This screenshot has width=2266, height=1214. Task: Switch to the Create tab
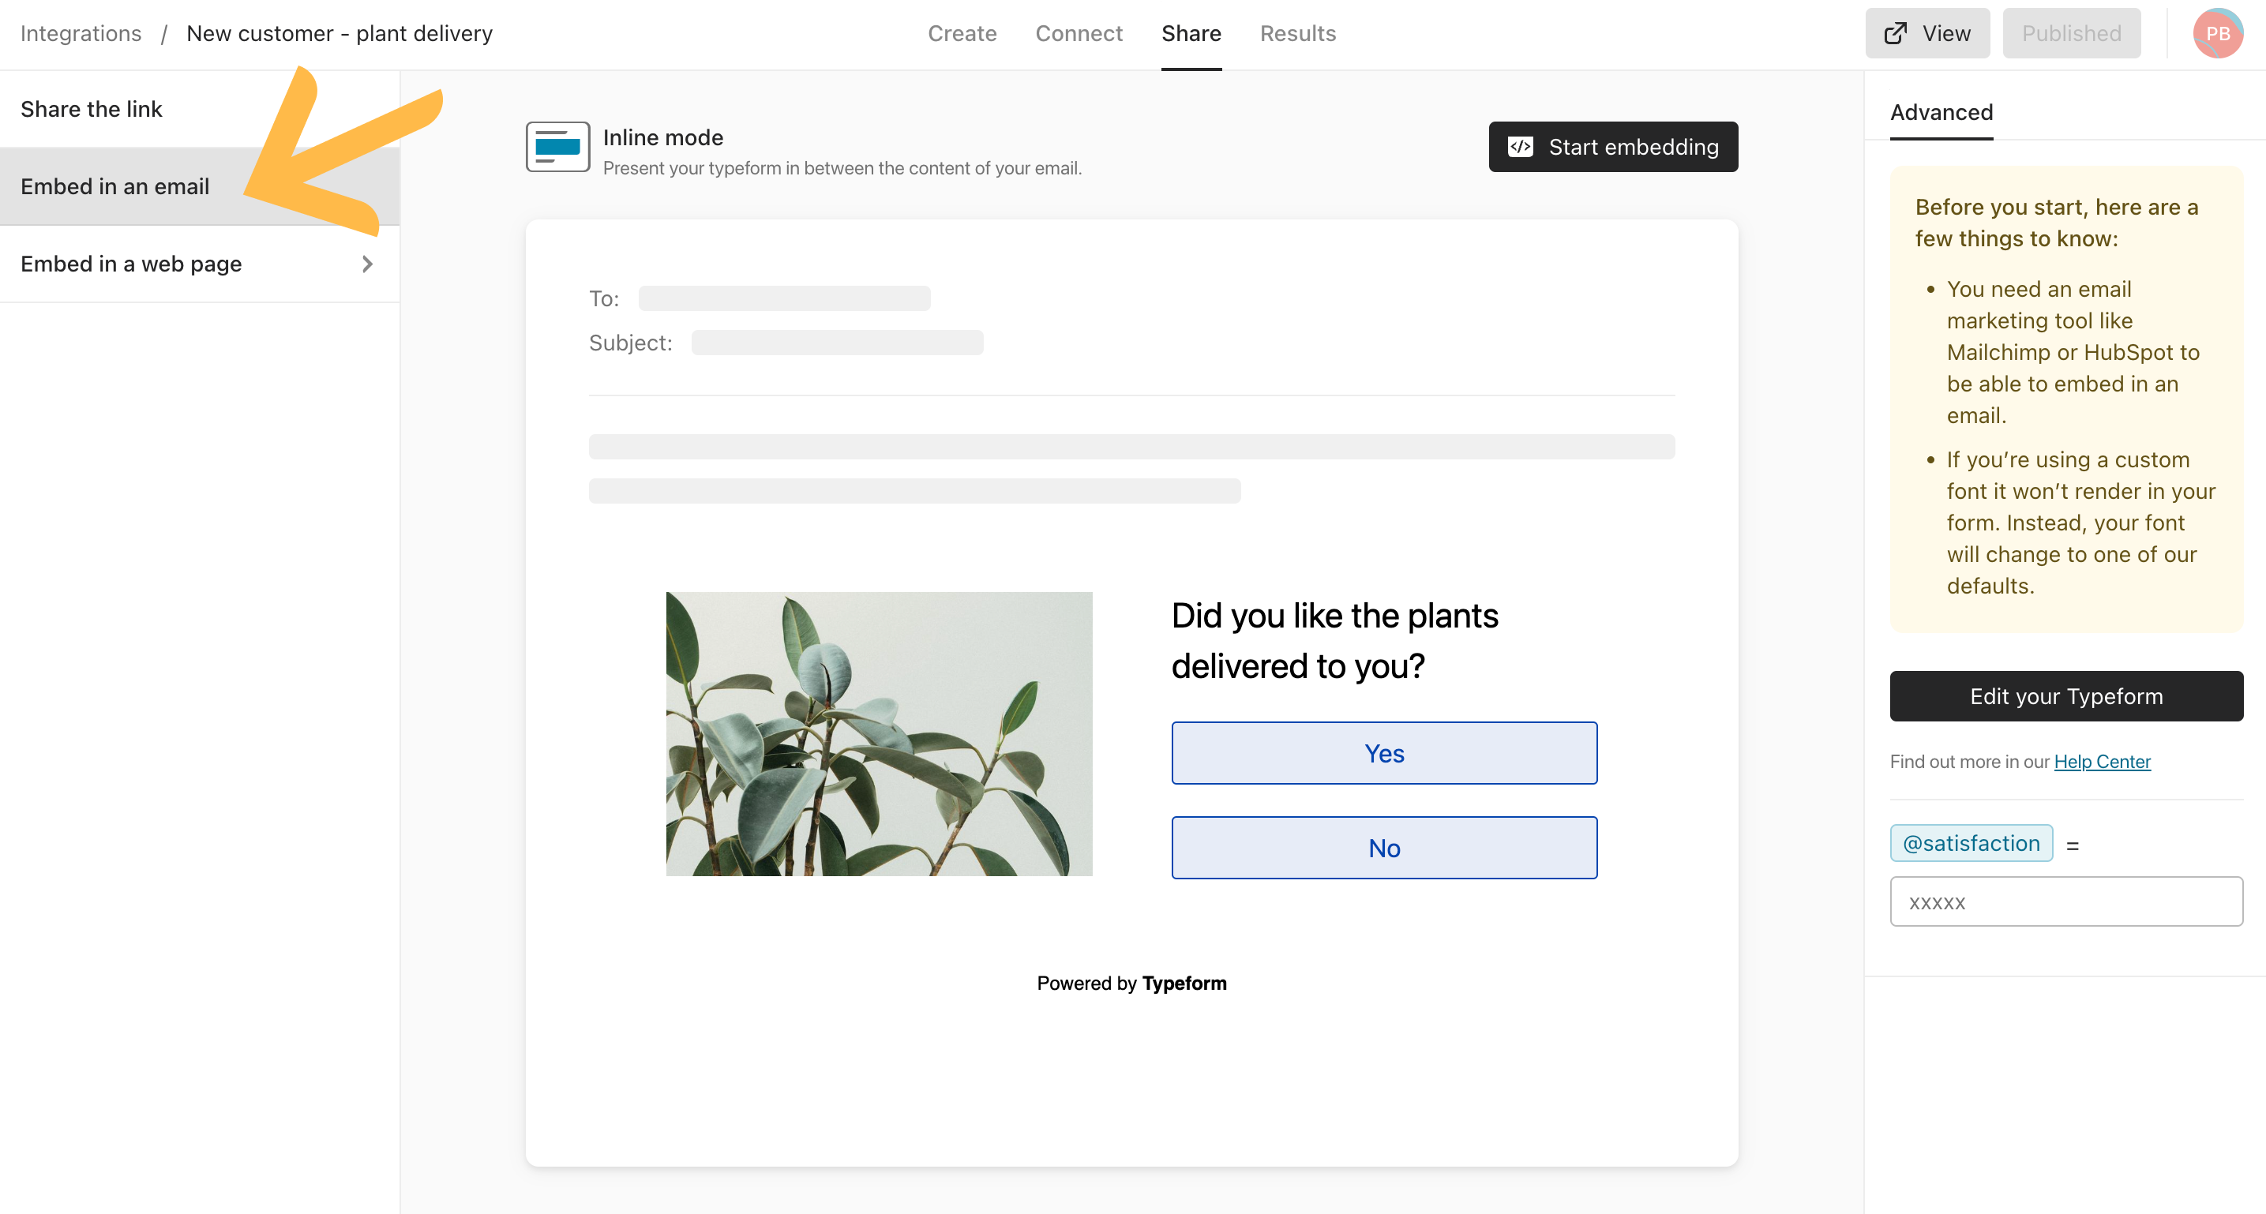tap(962, 33)
